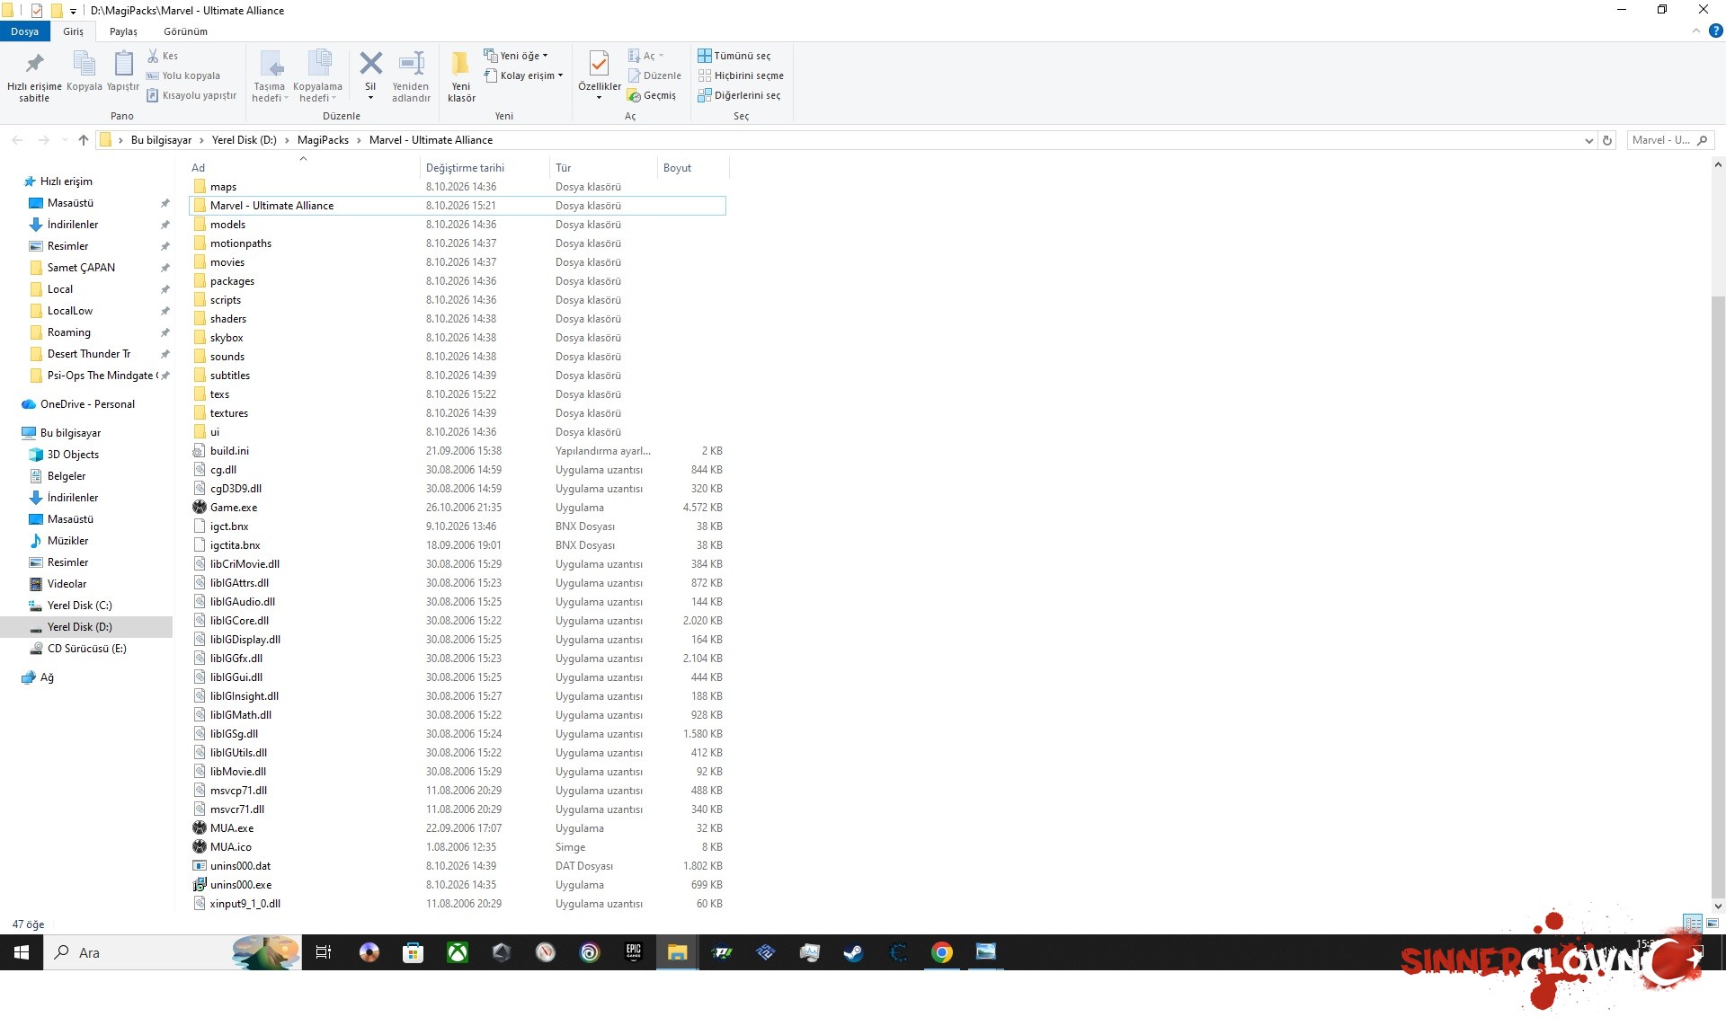Viewport: 1726px width, 1026px height.
Task: Click the Yapıştır paste icon
Action: pyautogui.click(x=123, y=65)
